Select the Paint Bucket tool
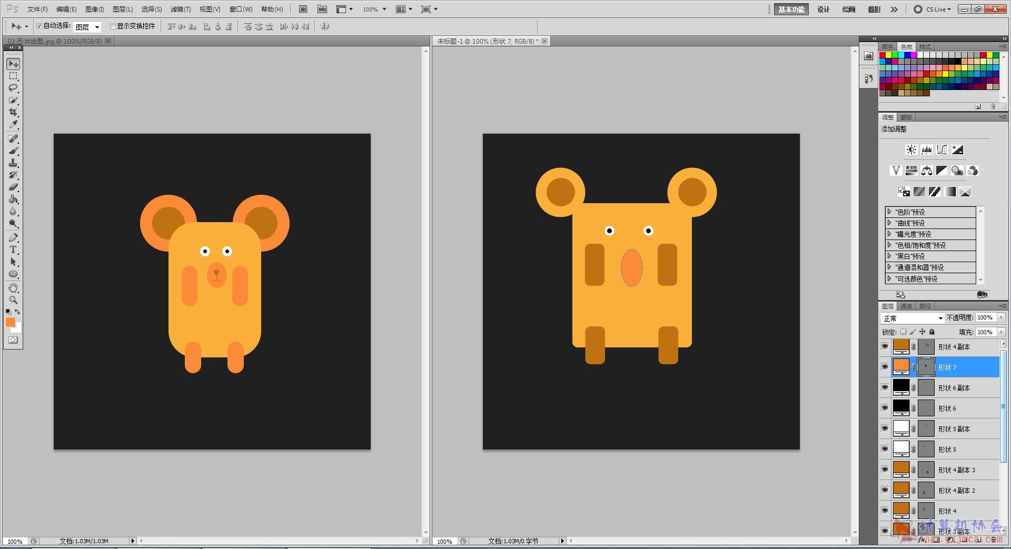 [x=13, y=199]
